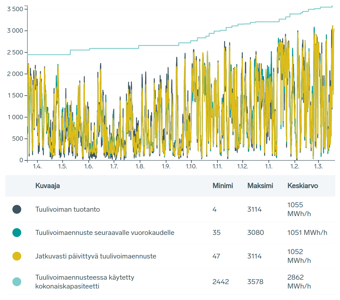Click the 1.4. date label on x-axis
The image size is (340, 300).
pos(37,167)
